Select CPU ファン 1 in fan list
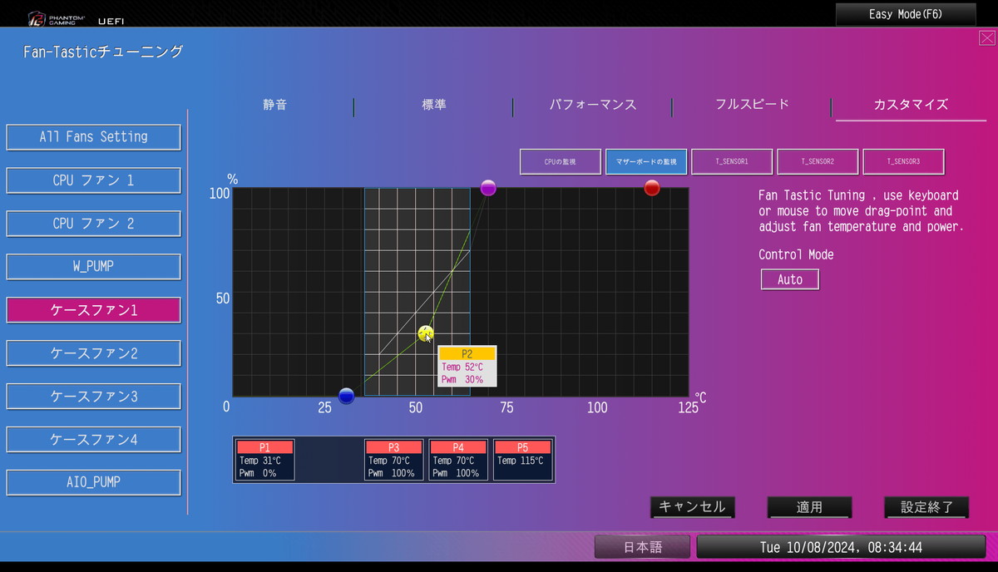The width and height of the screenshot is (998, 572). [94, 180]
